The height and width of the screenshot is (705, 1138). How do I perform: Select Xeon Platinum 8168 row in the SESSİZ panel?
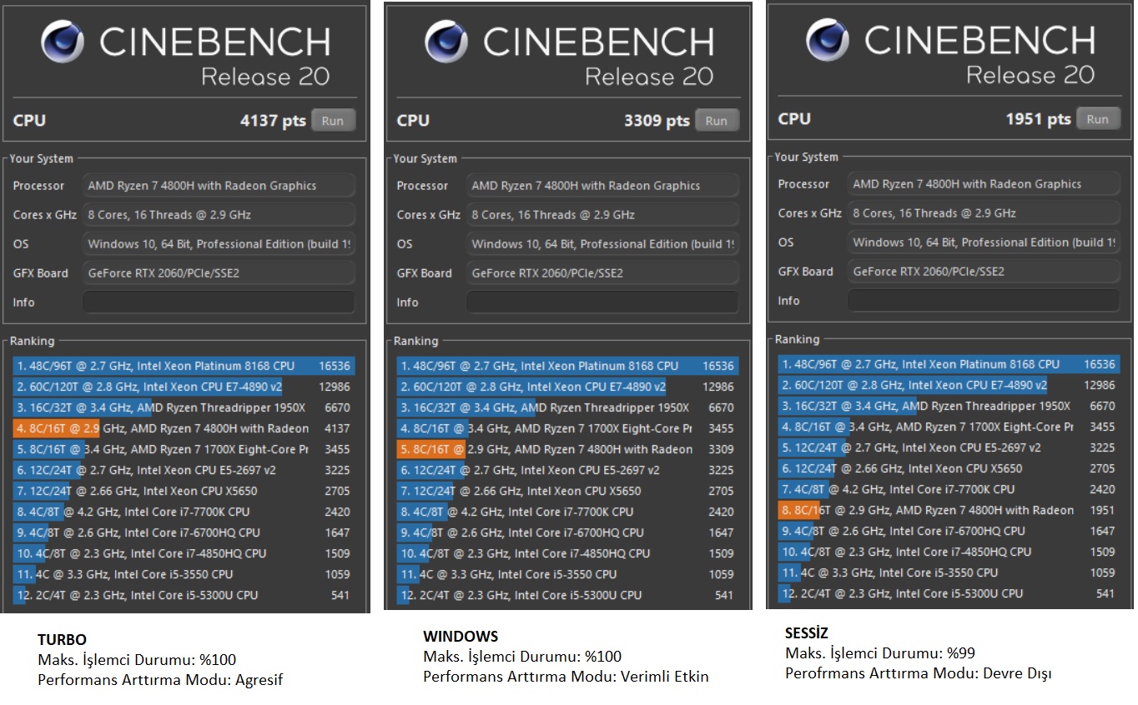pos(949,364)
